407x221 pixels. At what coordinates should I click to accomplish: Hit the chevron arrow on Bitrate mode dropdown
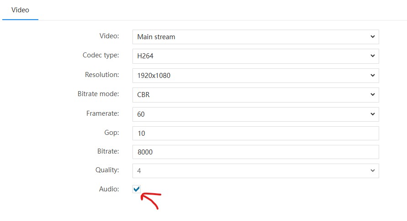click(x=372, y=95)
